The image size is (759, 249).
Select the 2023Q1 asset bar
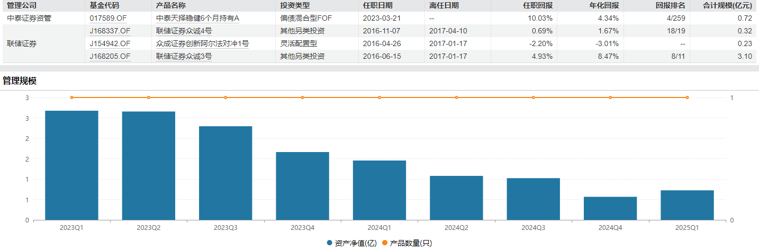click(x=71, y=165)
